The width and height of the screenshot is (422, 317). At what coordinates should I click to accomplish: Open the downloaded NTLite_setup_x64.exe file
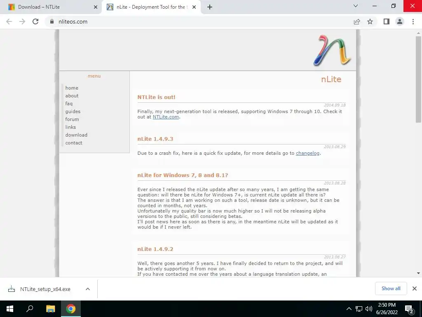click(45, 289)
